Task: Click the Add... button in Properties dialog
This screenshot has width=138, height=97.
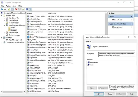Action: 92,88
